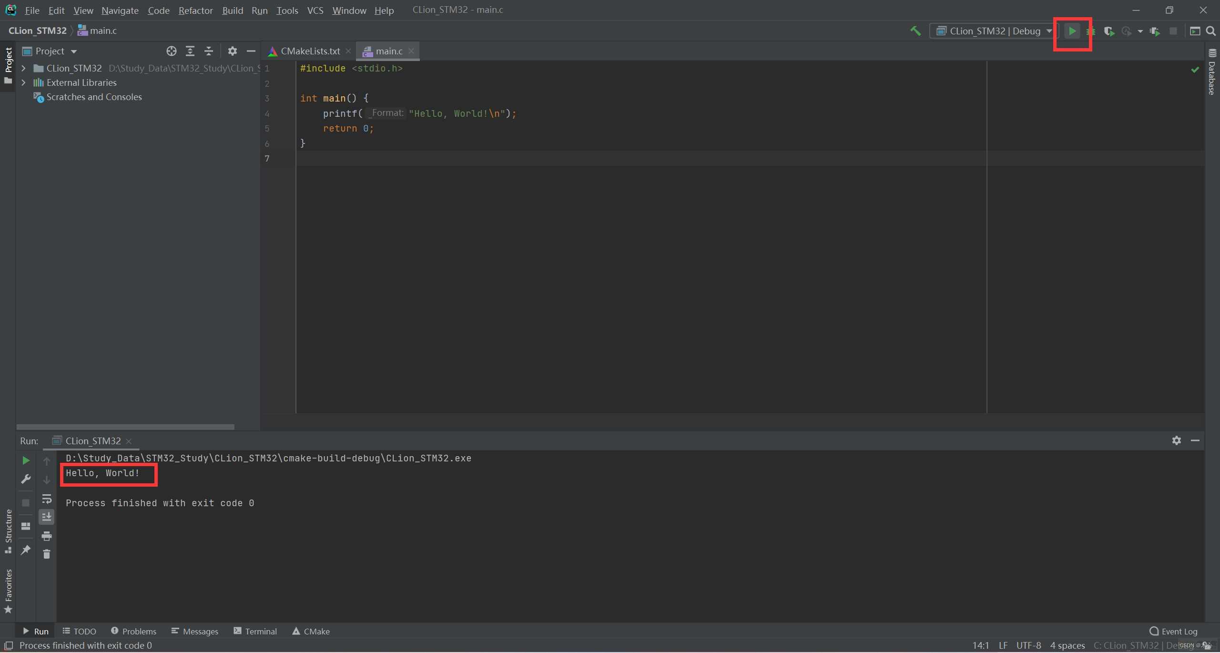Image resolution: width=1220 pixels, height=653 pixels.
Task: Open the Refactor menu
Action: point(195,10)
